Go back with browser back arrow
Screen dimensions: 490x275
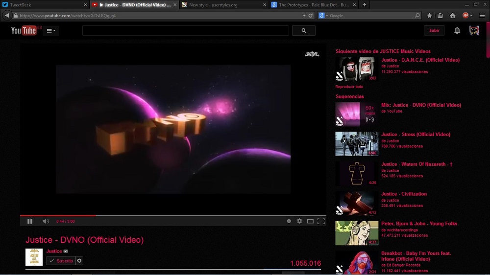[6, 15]
